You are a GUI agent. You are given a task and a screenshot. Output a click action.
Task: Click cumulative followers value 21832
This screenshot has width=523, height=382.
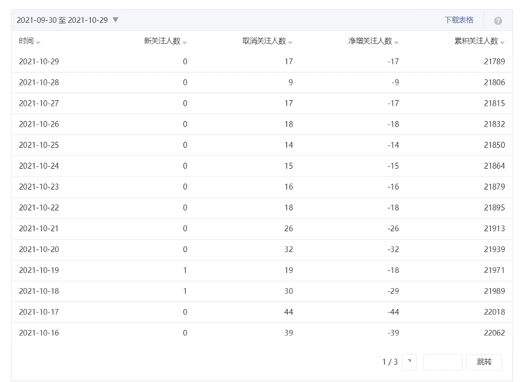[x=494, y=125]
